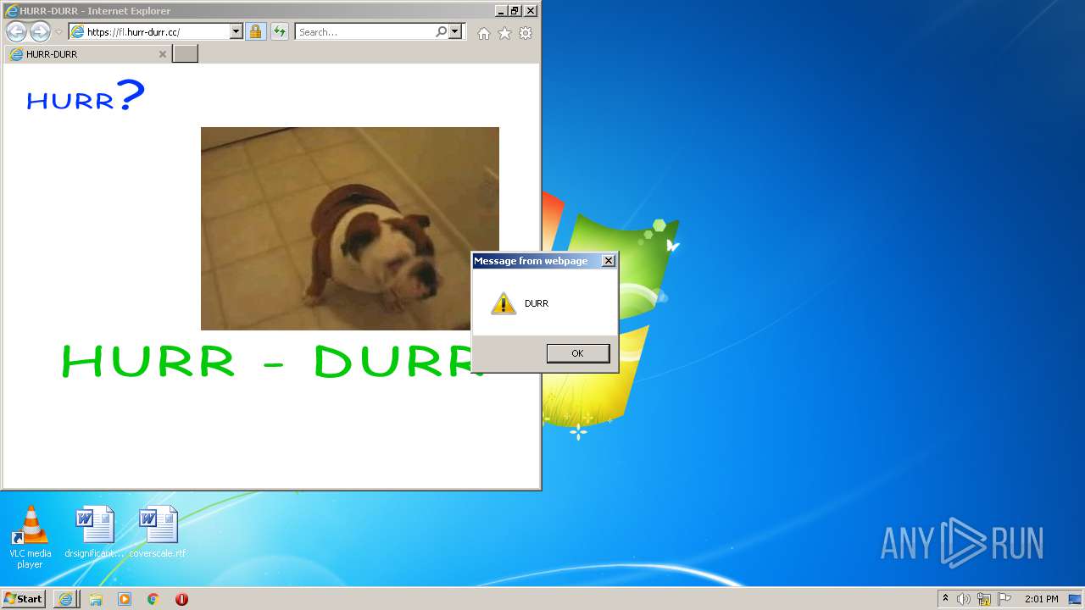Screen dimensions: 1085x610
Task: Open the Action Center flag icon
Action: click(x=1004, y=599)
